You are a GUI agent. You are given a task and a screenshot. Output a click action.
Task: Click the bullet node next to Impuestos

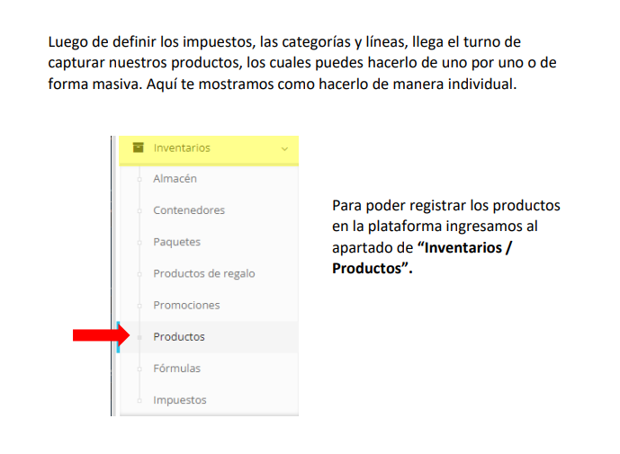pyautogui.click(x=139, y=400)
